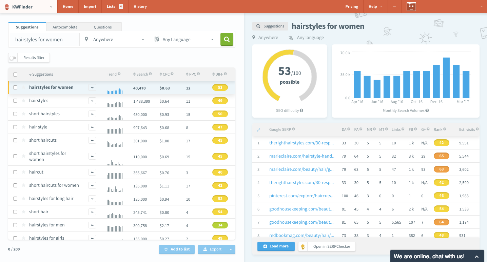Star the 'hairstyles' keyword row
The width and height of the screenshot is (487, 262).
click(x=24, y=101)
